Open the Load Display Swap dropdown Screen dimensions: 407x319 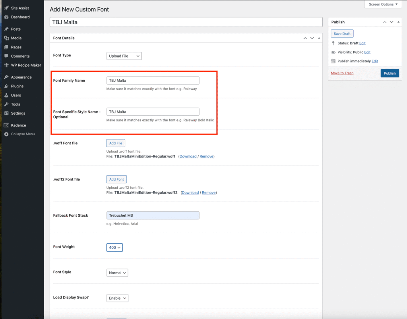[x=118, y=298]
